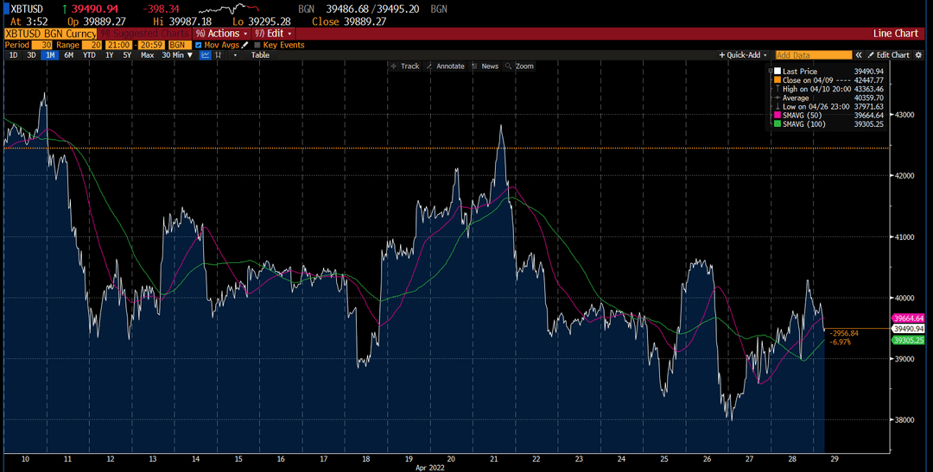Image resolution: width=933 pixels, height=472 pixels.
Task: Select the 5Y range tab
Action: pos(127,54)
